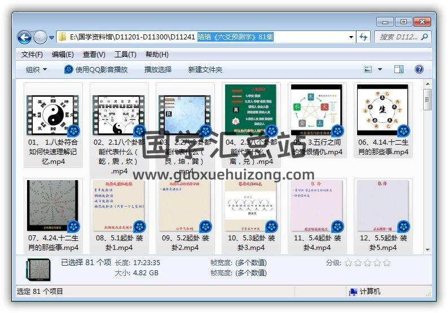Image resolution: width=448 pixels, height=313 pixels.
Task: Open the 编辑(E) menu
Action: click(x=63, y=55)
